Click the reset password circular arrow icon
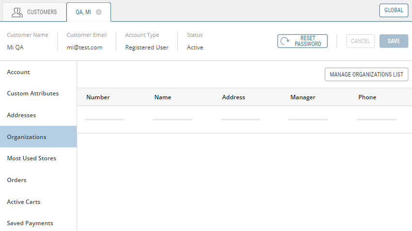Screen dimensions: 412x231 point(286,41)
